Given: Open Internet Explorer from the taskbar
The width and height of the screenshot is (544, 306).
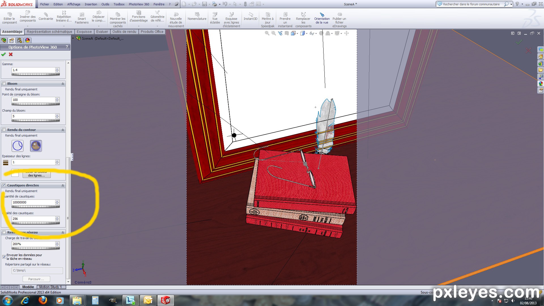Looking at the screenshot, I should [25, 300].
